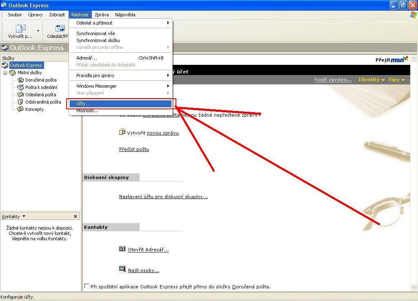Screen dimensions: 418x301
Task: Click the Přejít msn link
Action: pos(391,60)
